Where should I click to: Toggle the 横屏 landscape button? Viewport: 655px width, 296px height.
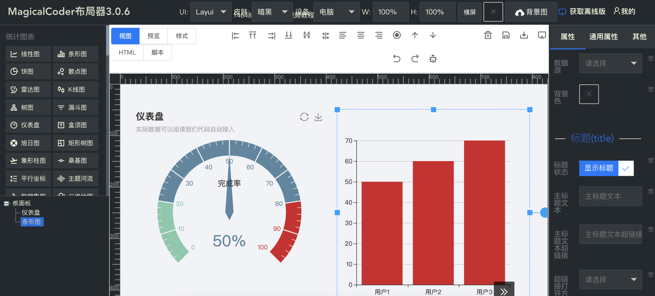469,12
